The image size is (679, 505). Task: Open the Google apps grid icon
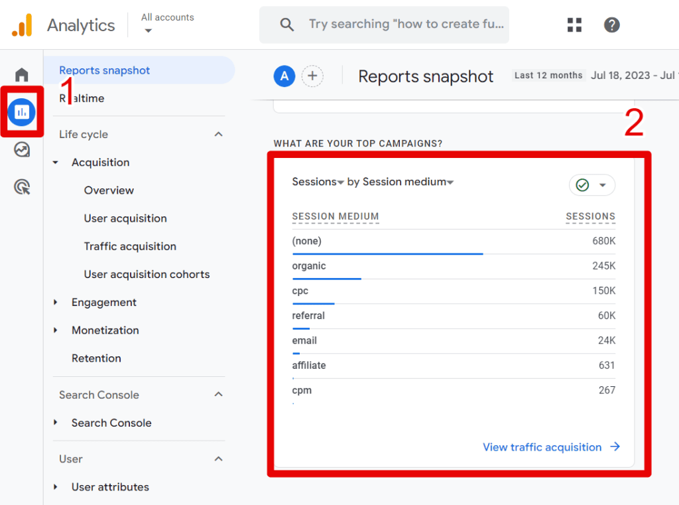pyautogui.click(x=574, y=25)
